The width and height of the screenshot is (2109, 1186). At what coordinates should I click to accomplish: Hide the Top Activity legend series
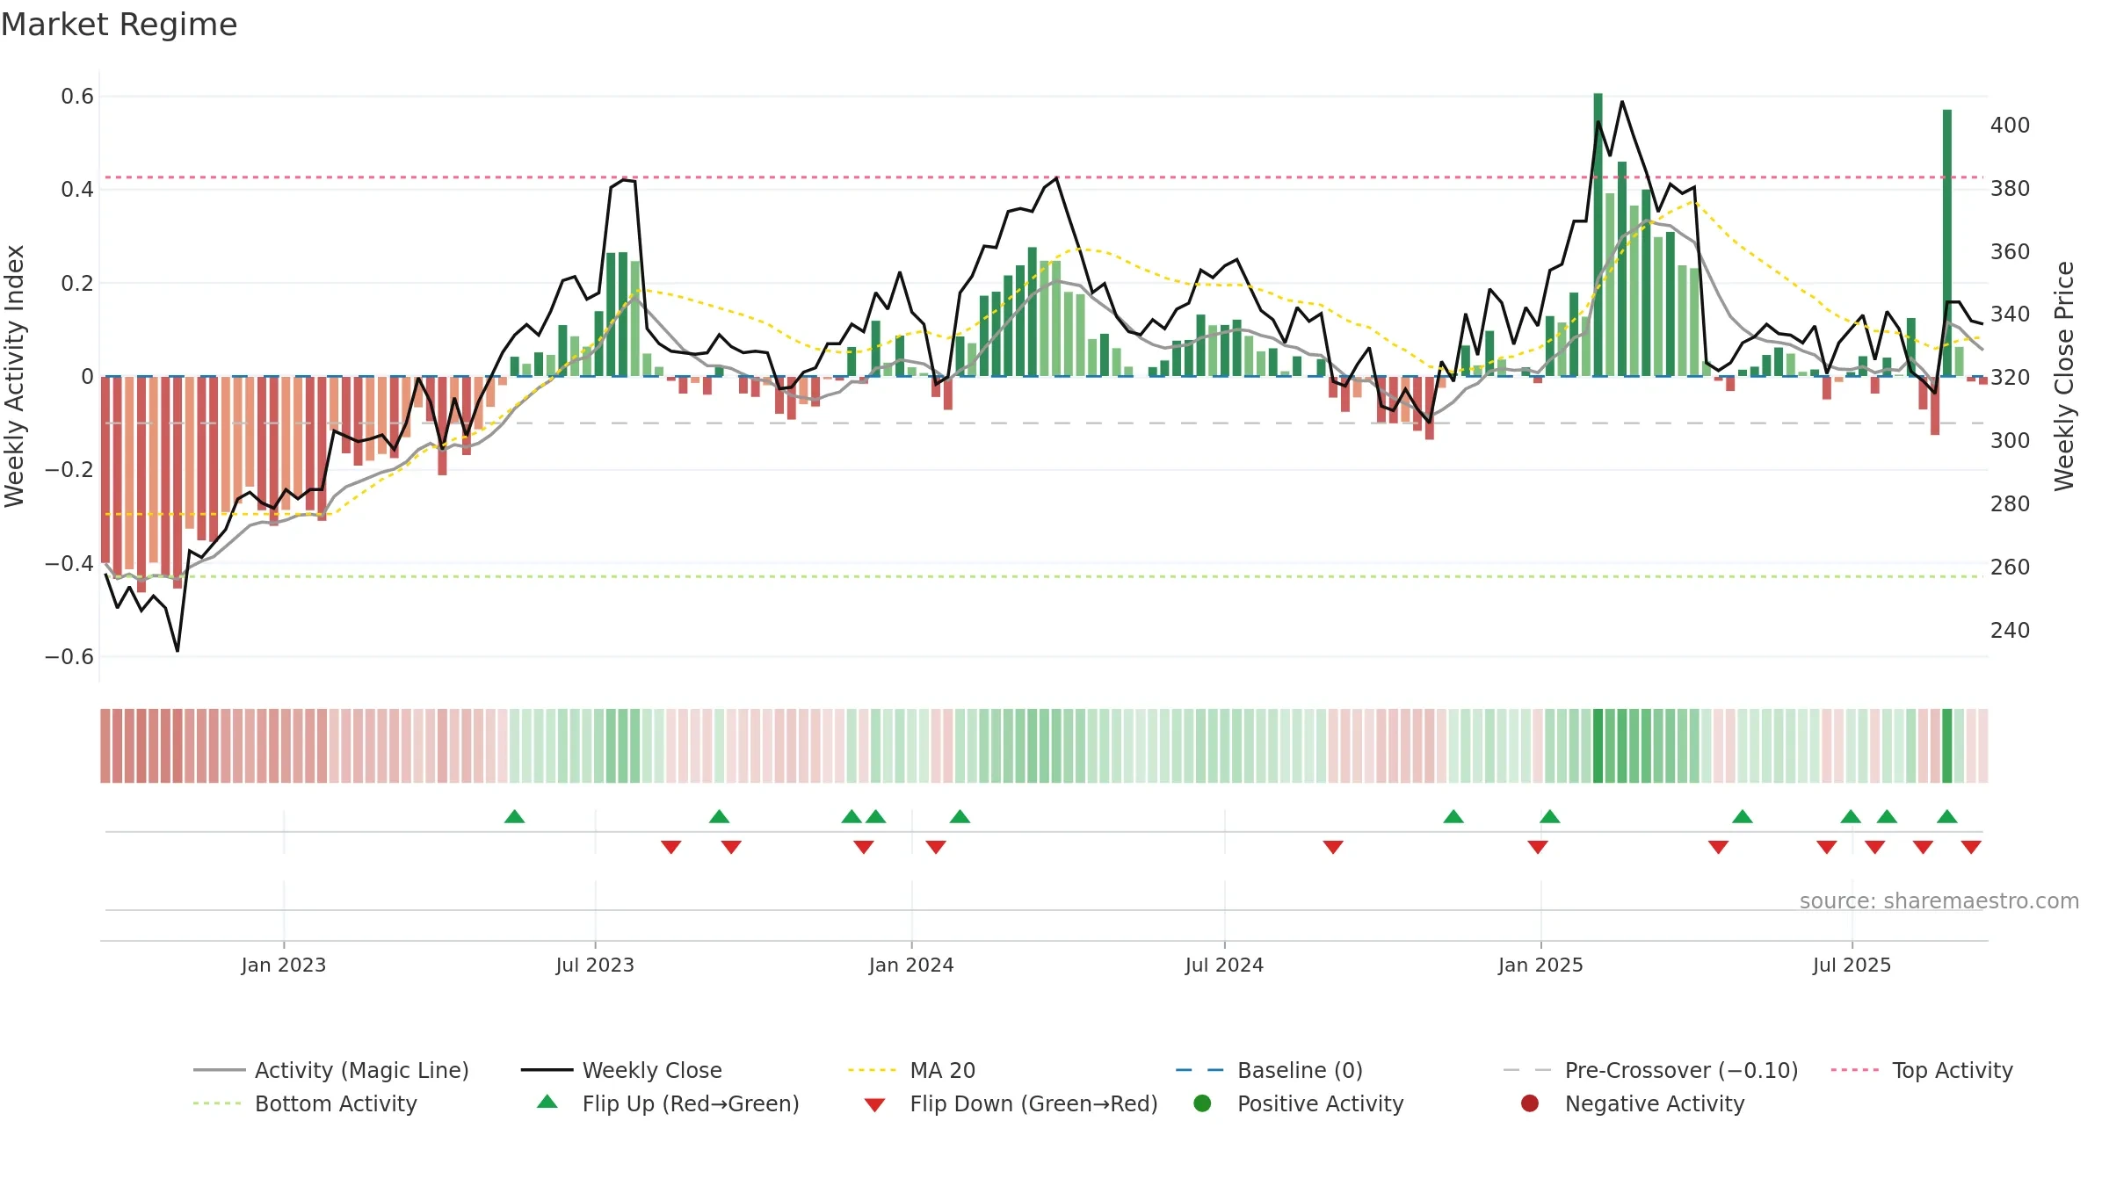click(1922, 1070)
